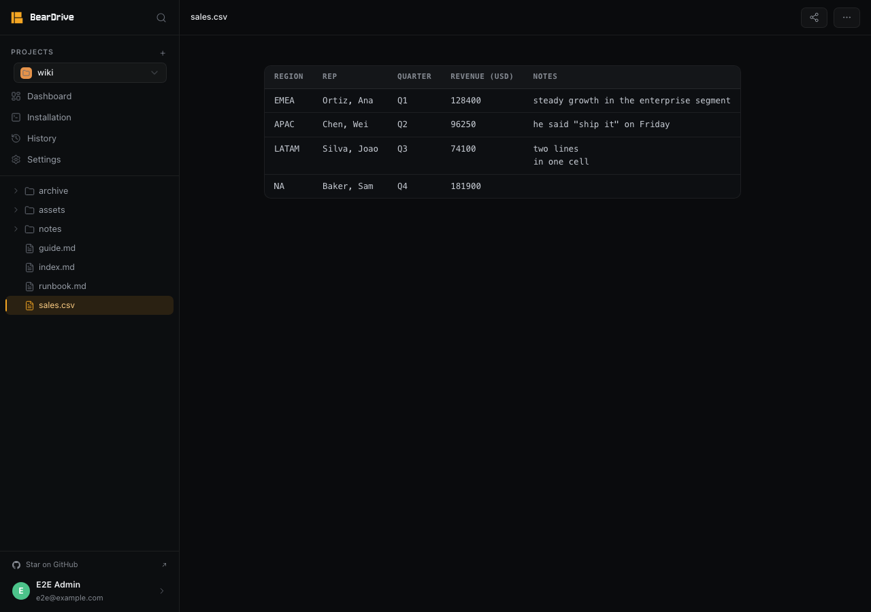Open index.md file
The height and width of the screenshot is (612, 871).
pos(90,267)
